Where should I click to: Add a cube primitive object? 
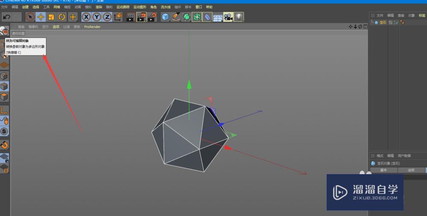[165, 17]
